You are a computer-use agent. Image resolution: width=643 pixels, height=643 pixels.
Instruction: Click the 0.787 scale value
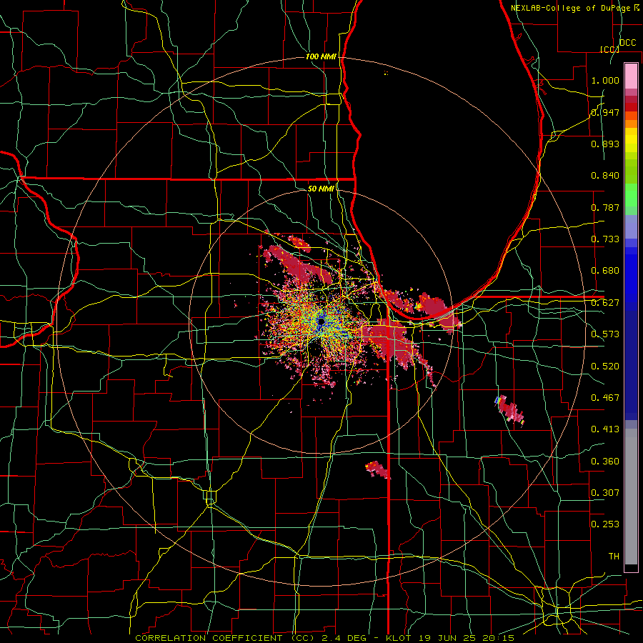tap(605, 207)
